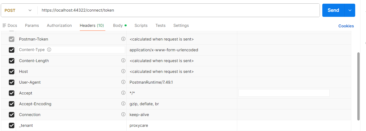The width and height of the screenshot is (366, 131).
Task: Expand the Send button options arrow
Action: [x=350, y=10]
